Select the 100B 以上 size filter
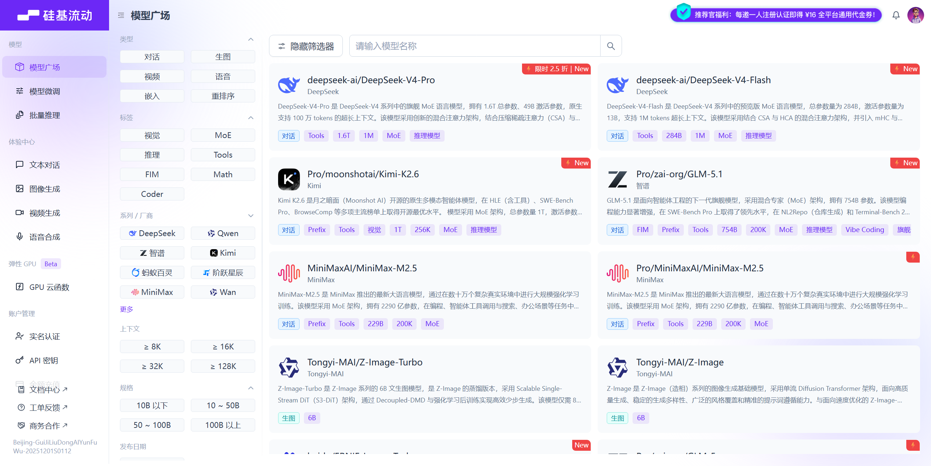931x466 pixels. [x=223, y=425]
